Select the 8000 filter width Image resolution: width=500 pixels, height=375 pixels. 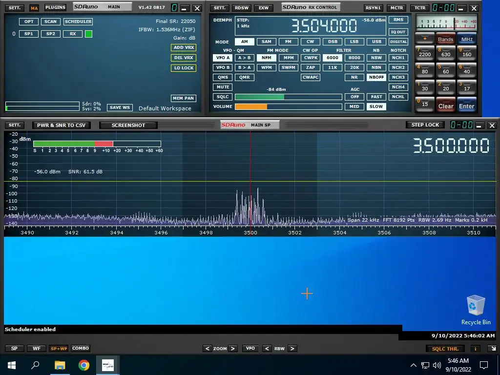[354, 58]
